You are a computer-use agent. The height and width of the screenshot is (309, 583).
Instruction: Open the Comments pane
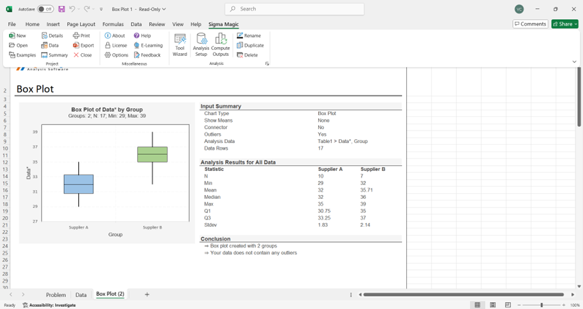[x=530, y=24]
